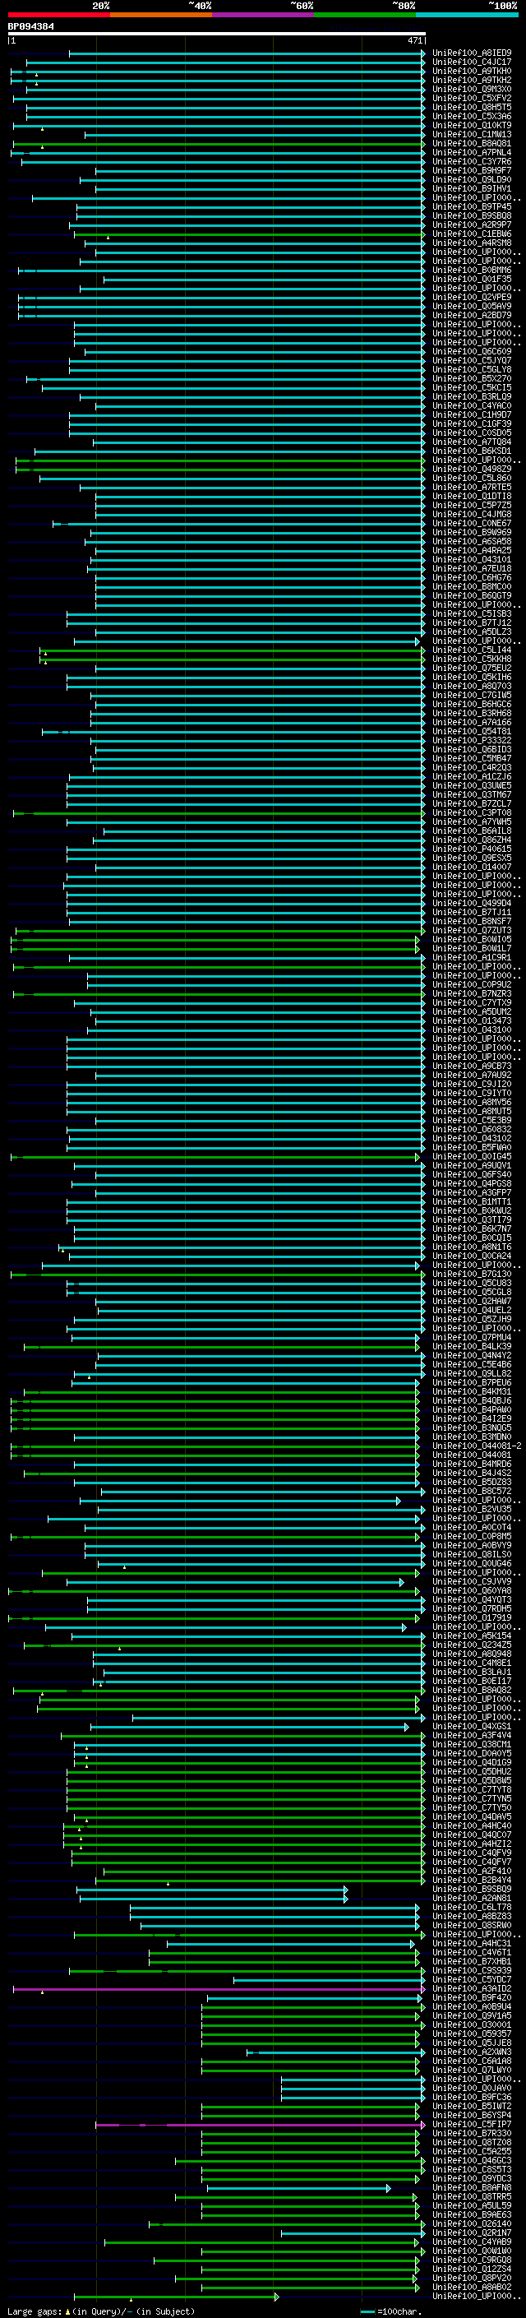
Task: Select label UniRef100_B6K7N7
Action: point(471,1229)
